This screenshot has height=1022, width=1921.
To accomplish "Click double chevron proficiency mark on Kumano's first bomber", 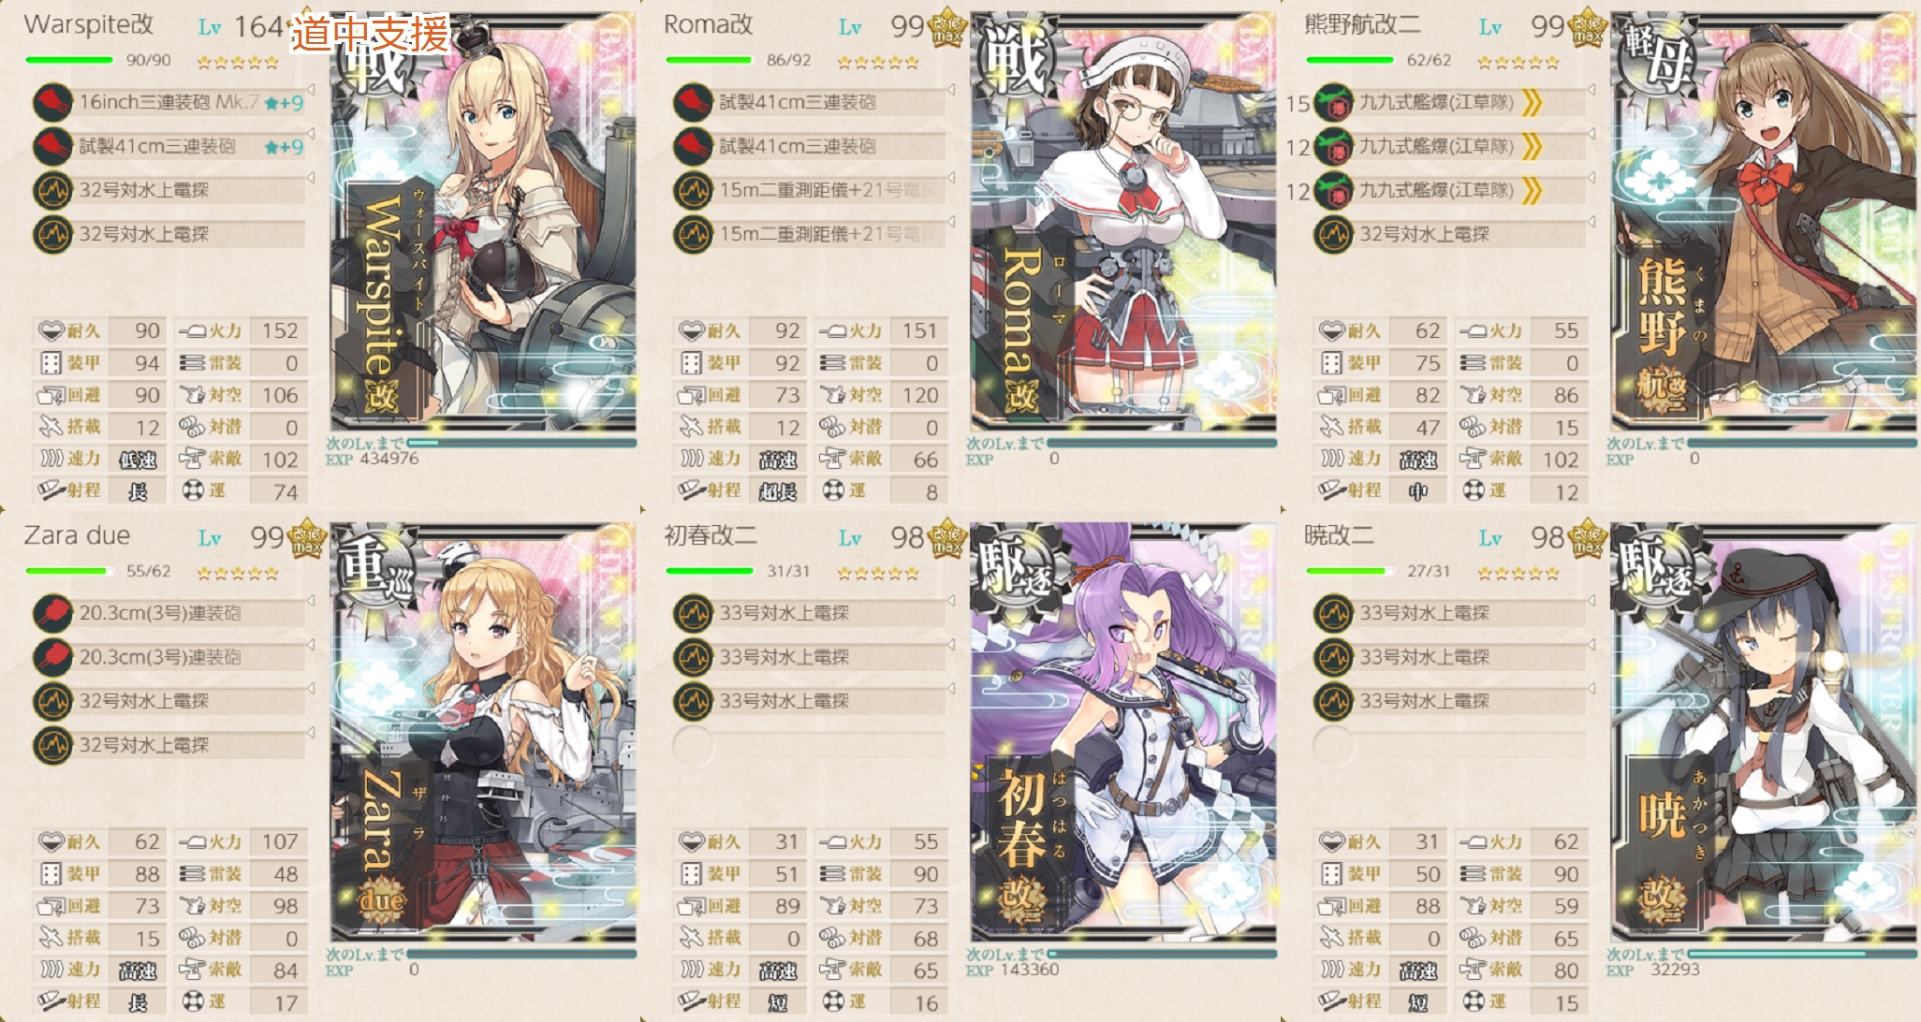I will click(1532, 102).
